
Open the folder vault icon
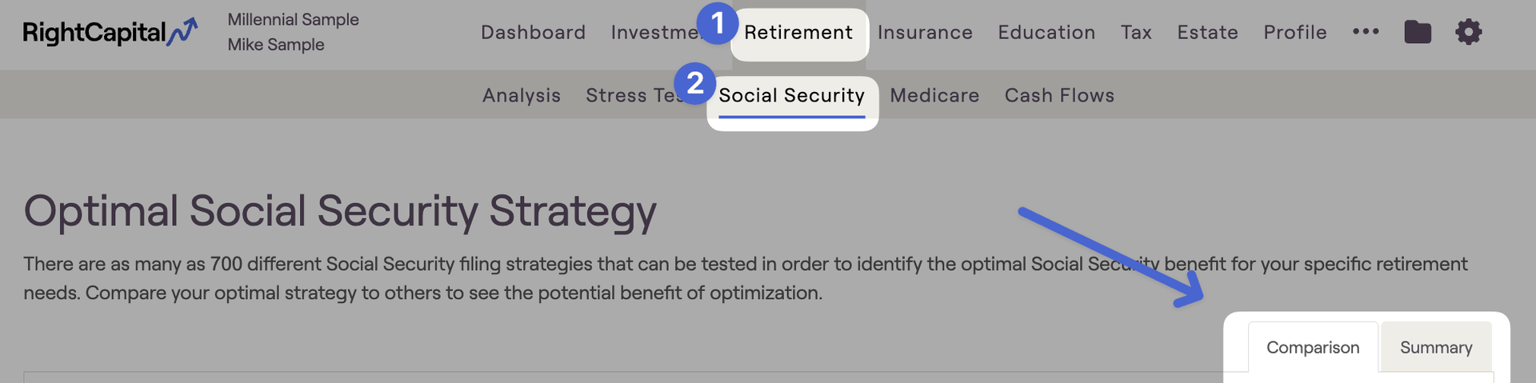coord(1418,32)
